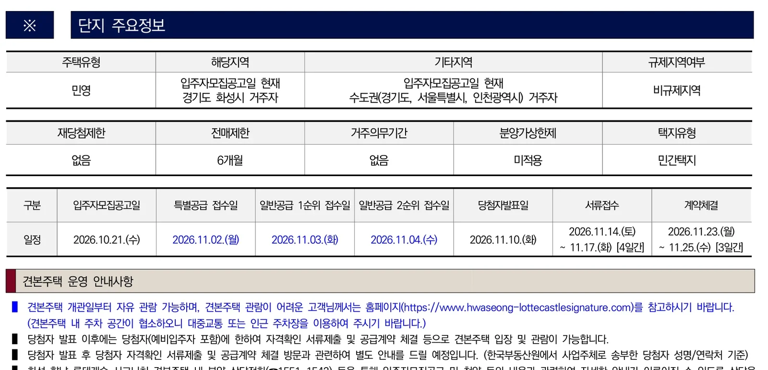Image resolution: width=768 pixels, height=370 pixels.
Task: Click the 서류접수 date range ending [4일간]
Action: coord(602,239)
